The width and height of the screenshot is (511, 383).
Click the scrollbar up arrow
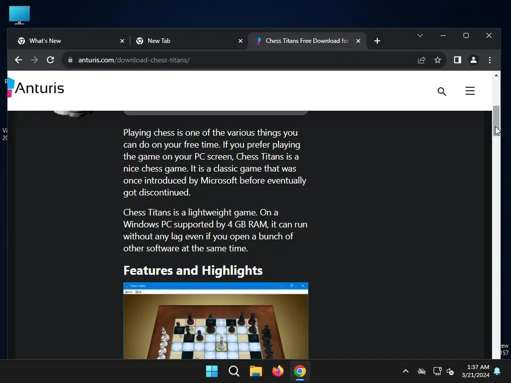pyautogui.click(x=496, y=76)
